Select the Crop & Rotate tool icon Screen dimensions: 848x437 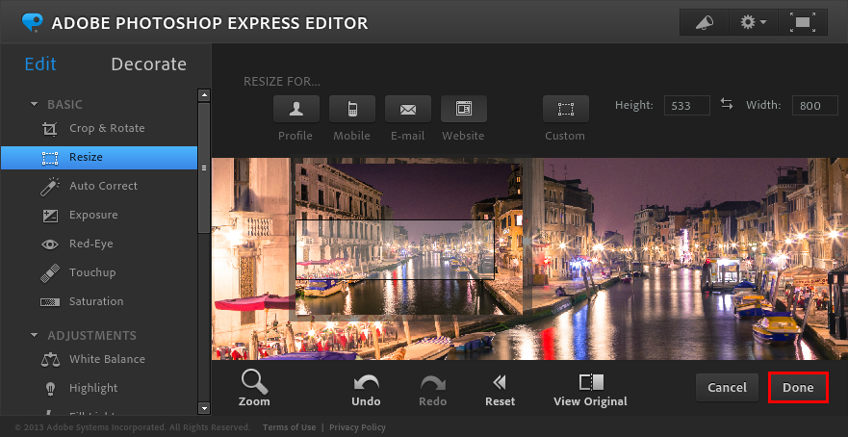tap(50, 129)
